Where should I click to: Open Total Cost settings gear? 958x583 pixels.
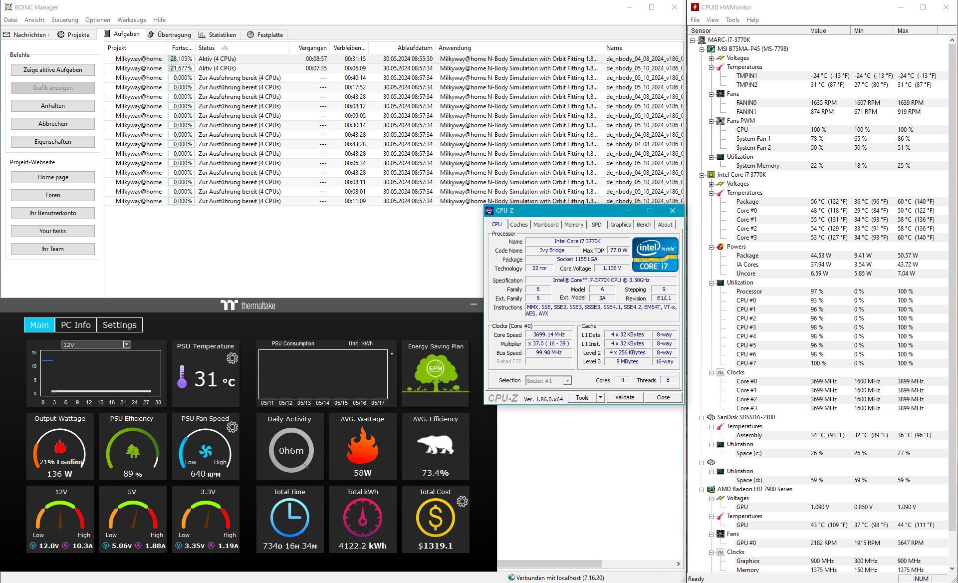tap(462, 502)
